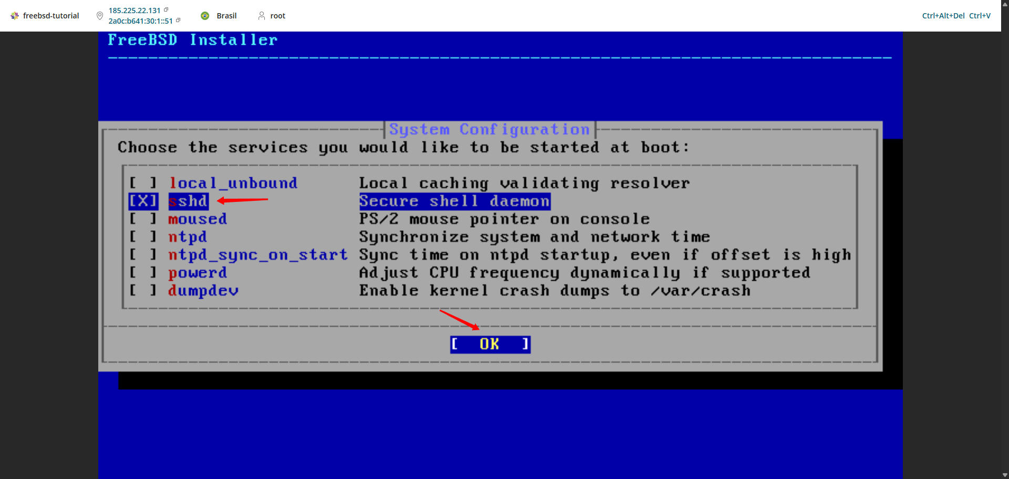Click the 'Choose the services' prompt text
Viewport: 1009px width, 479px height.
pos(403,147)
